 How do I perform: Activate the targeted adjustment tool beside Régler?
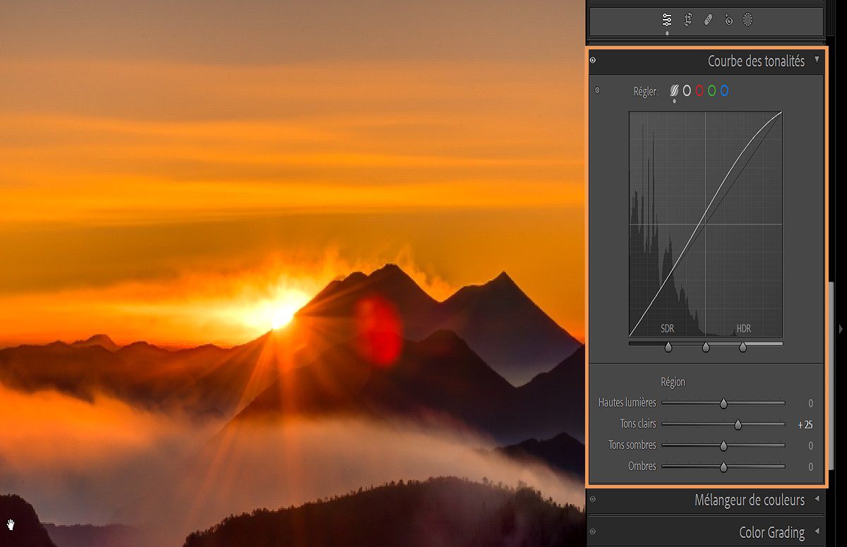(597, 90)
